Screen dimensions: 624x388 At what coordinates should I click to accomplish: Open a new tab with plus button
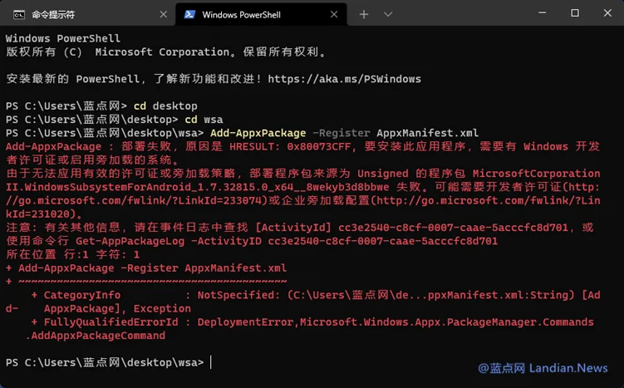(364, 15)
